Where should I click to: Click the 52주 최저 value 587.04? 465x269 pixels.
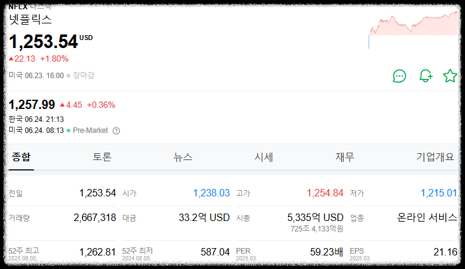pyautogui.click(x=215, y=252)
